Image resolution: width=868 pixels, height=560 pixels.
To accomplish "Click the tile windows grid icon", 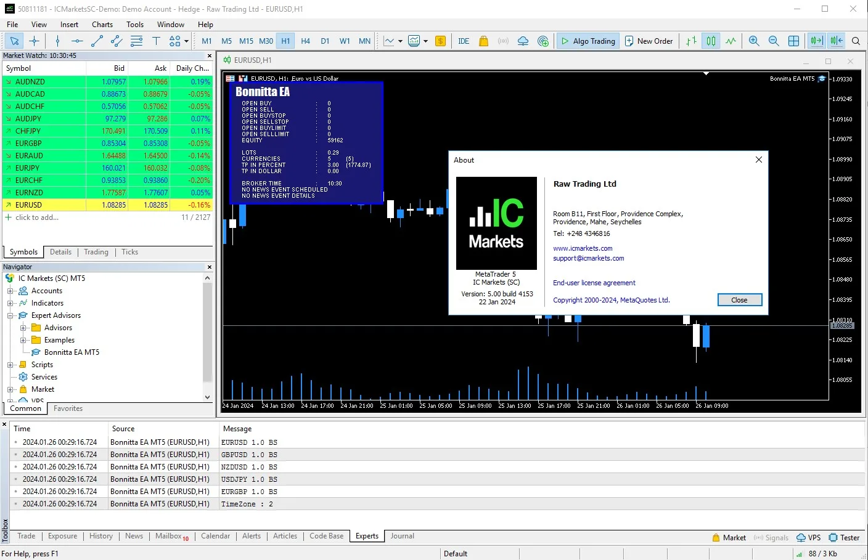I will click(x=794, y=41).
